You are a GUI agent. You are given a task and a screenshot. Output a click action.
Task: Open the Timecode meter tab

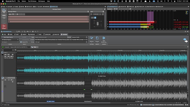pos(131,7)
